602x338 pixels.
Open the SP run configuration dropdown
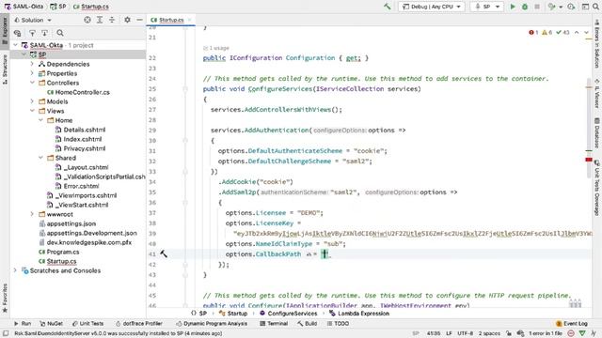[x=487, y=7]
